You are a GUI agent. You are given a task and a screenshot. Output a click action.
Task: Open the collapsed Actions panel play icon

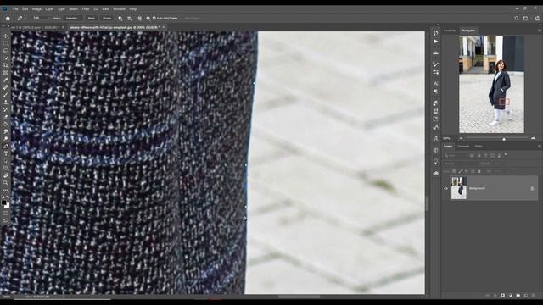(435, 42)
